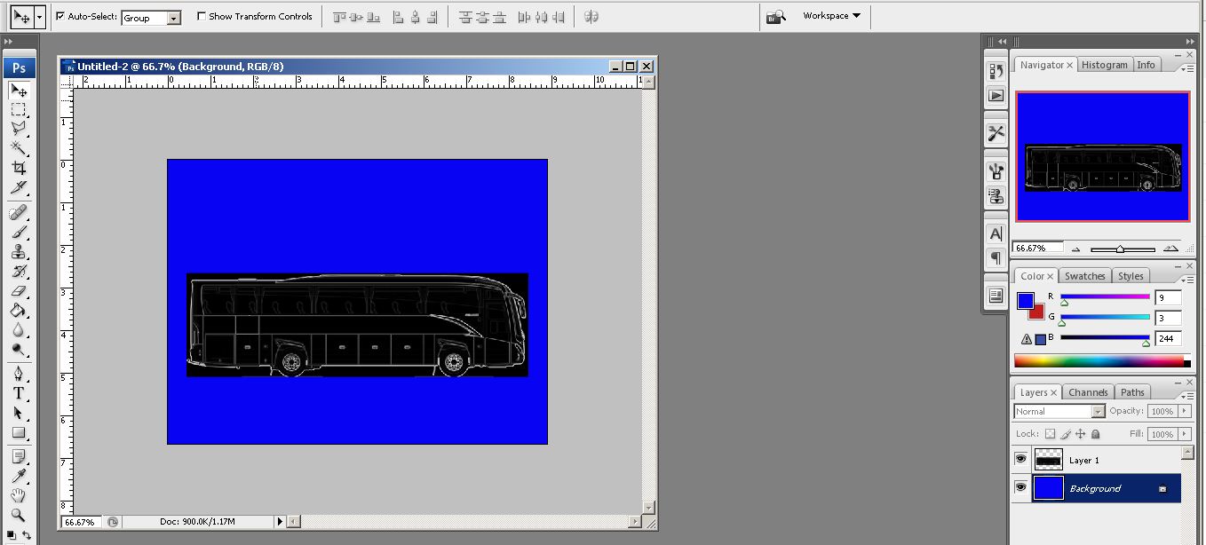Click the Swatches panel label
Screen dimensions: 1206x545
coord(1084,275)
